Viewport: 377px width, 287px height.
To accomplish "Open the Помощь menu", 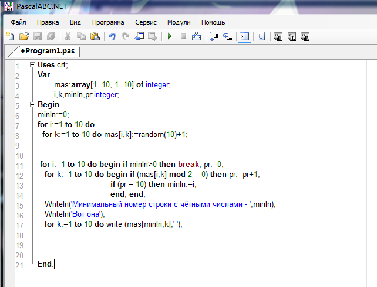I will click(213, 22).
